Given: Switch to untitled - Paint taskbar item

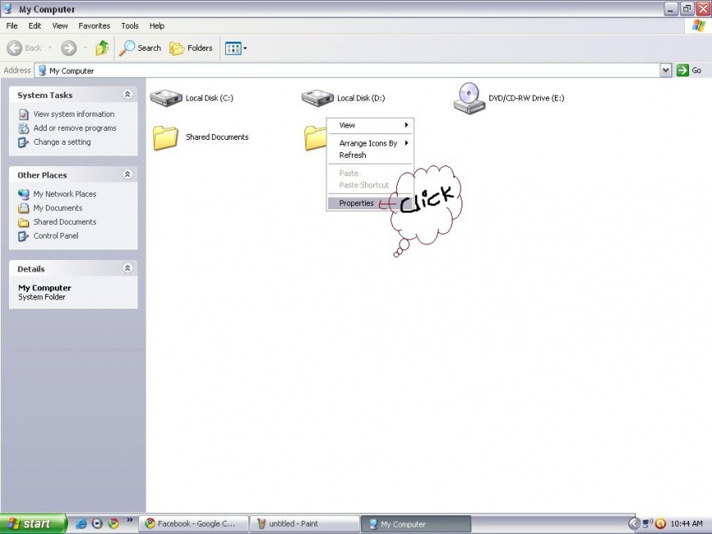Looking at the screenshot, I should click(304, 523).
